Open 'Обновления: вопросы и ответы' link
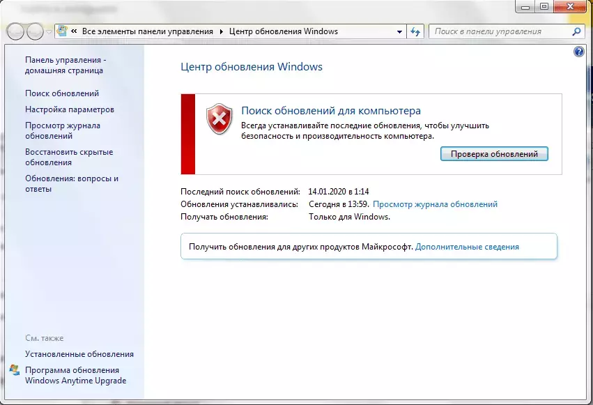 pyautogui.click(x=72, y=183)
